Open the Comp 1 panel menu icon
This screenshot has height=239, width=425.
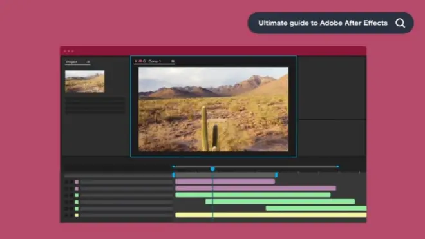click(x=173, y=61)
